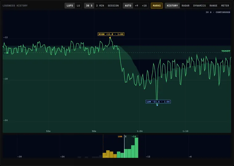
Task: Click the 52s time axis label
Action: [x=48, y=131]
